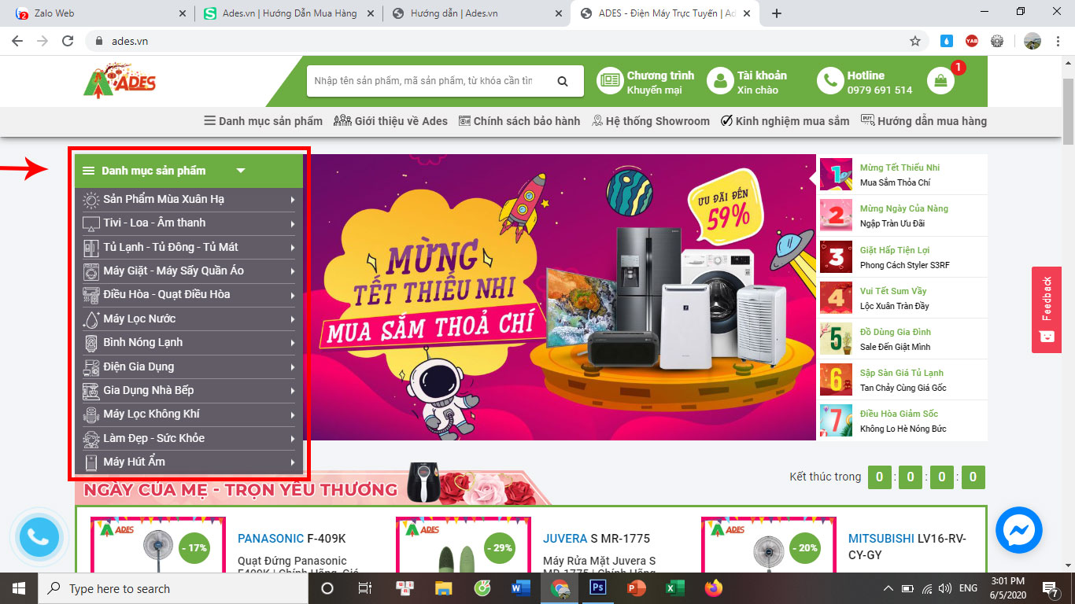Open Chính sách bảo hành menu item

click(519, 121)
